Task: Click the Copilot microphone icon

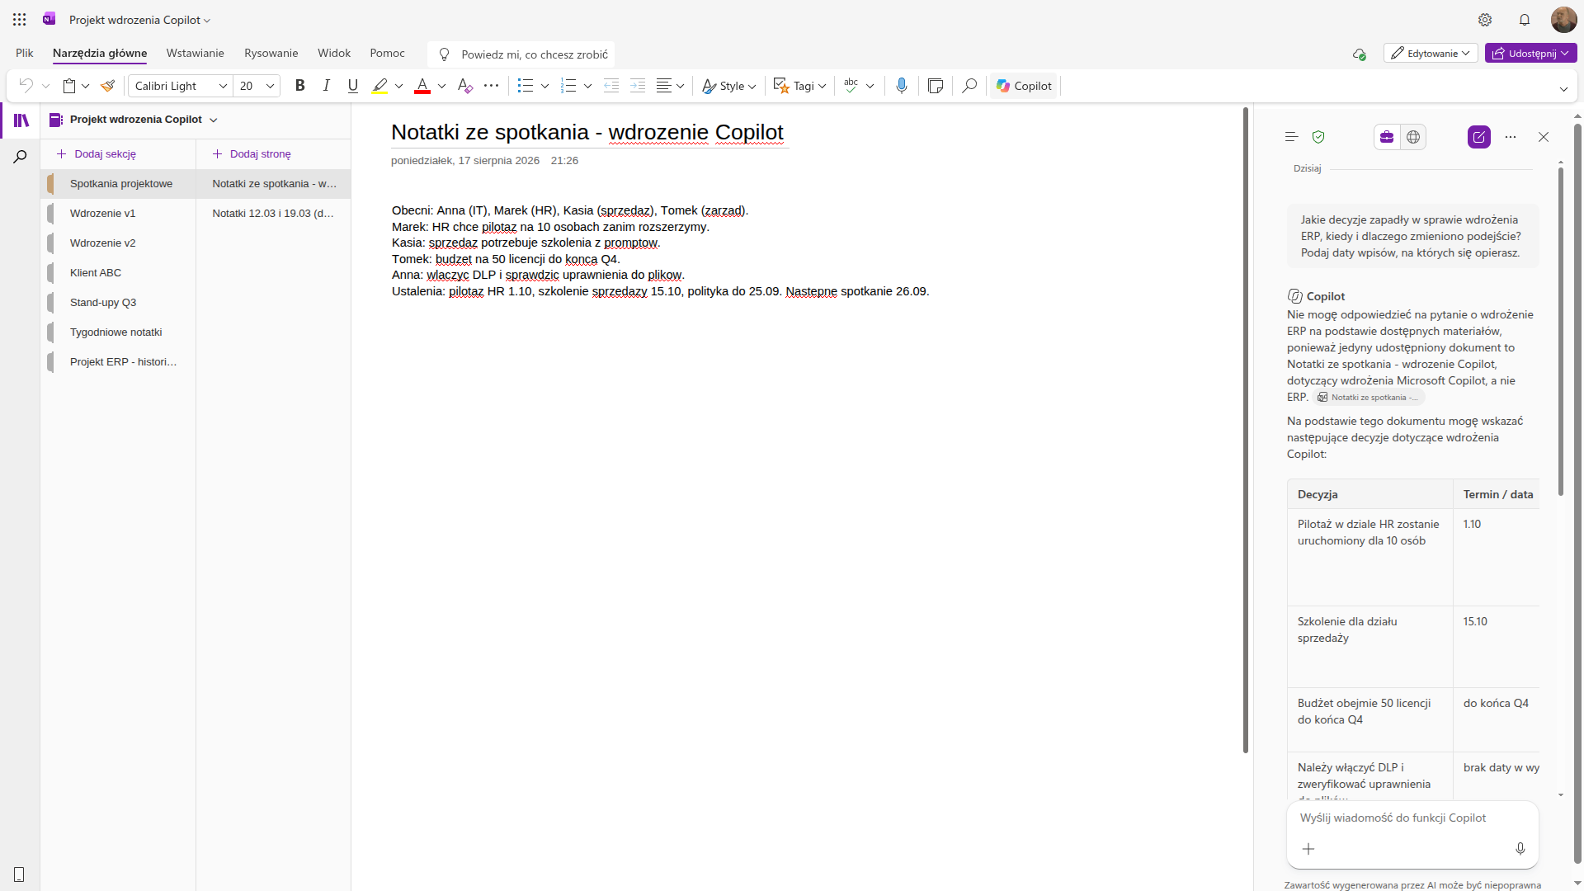Action: (1520, 849)
